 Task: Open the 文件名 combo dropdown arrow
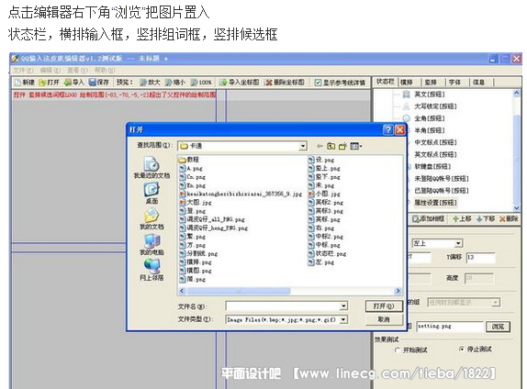coord(343,306)
